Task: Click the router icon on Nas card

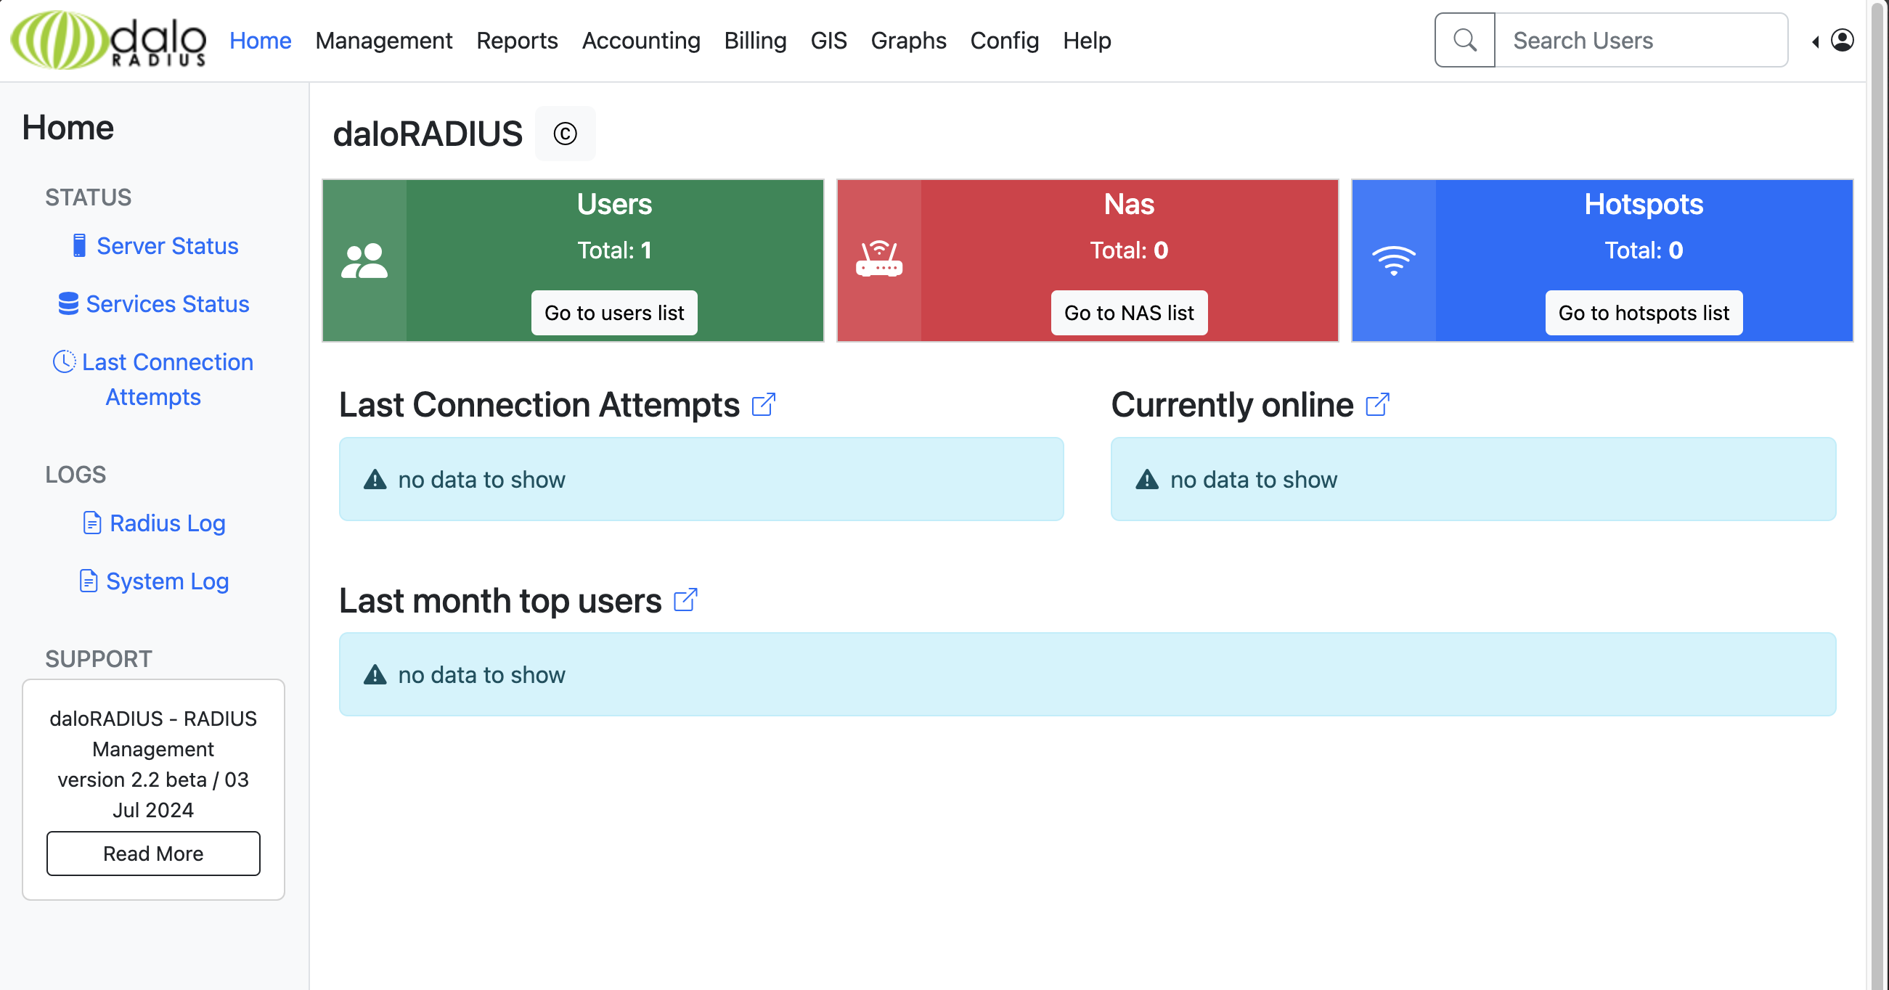Action: pyautogui.click(x=878, y=261)
